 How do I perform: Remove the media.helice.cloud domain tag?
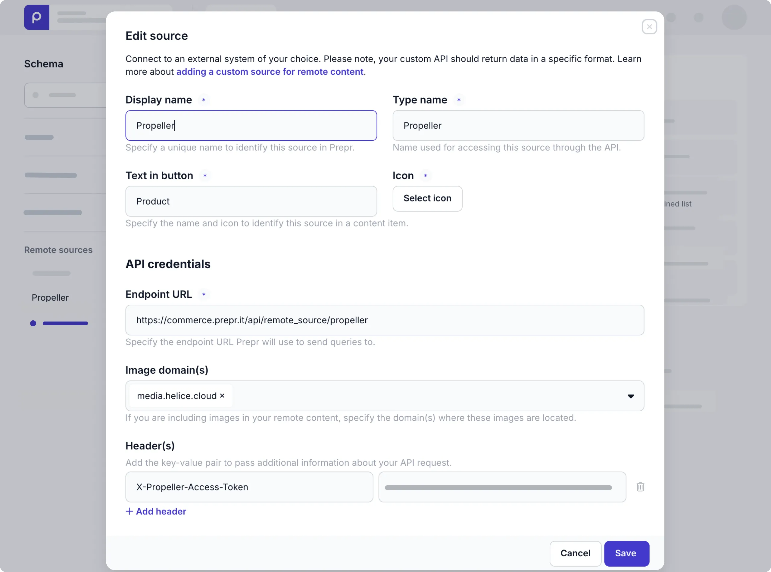coord(222,395)
